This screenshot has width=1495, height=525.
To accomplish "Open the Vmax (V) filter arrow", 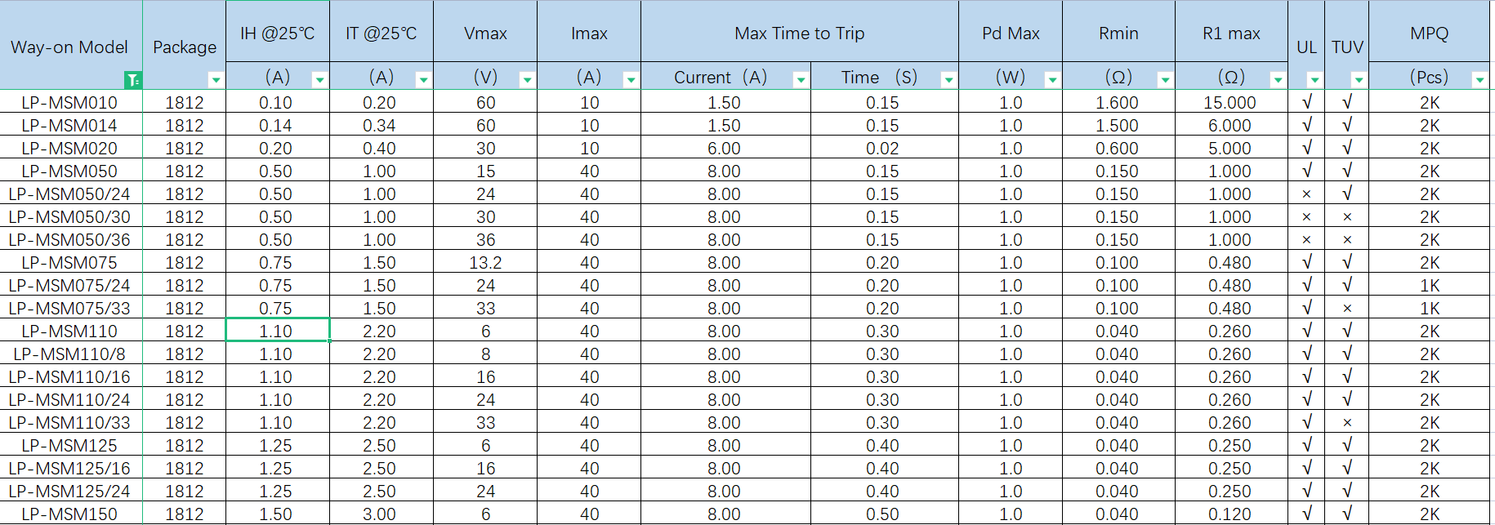I will 527,80.
